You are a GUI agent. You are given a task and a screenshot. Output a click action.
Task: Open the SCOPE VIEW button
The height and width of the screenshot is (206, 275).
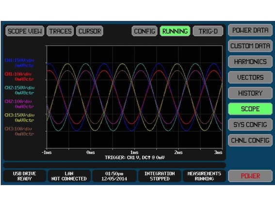[x=25, y=31]
